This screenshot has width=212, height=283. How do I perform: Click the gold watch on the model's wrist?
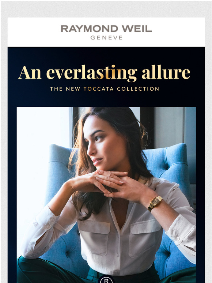point(155,203)
